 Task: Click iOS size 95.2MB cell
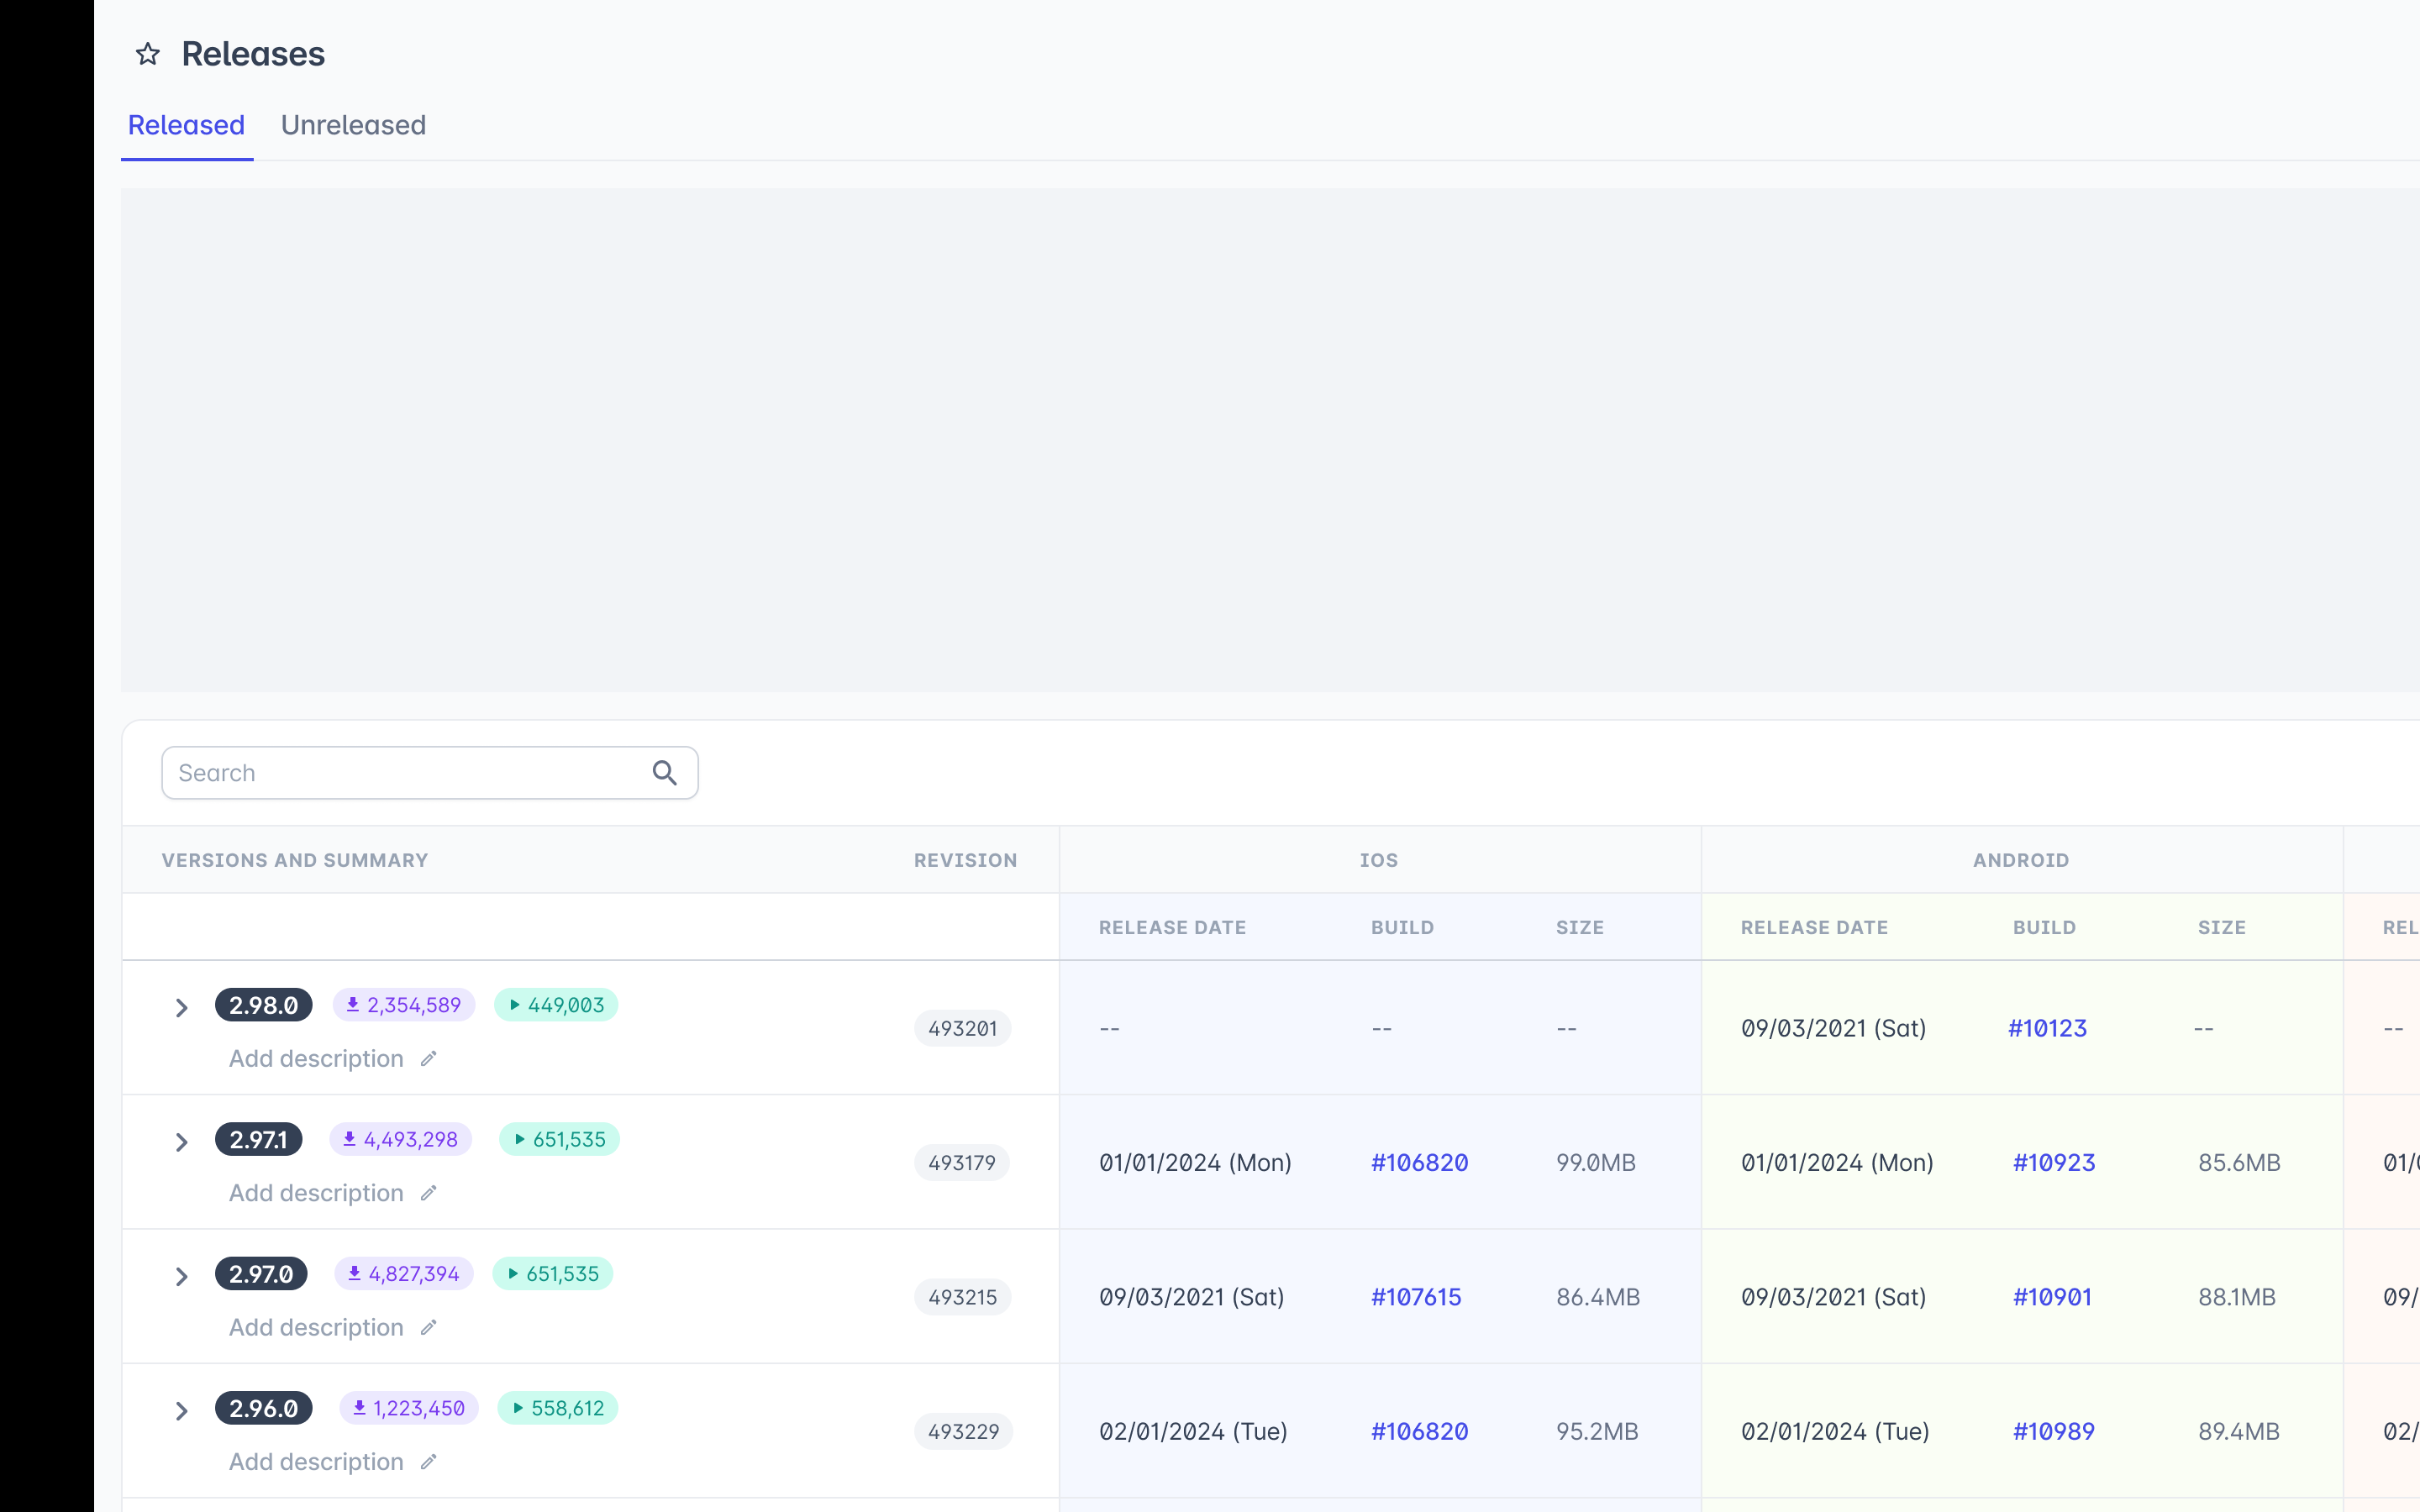pos(1597,1432)
